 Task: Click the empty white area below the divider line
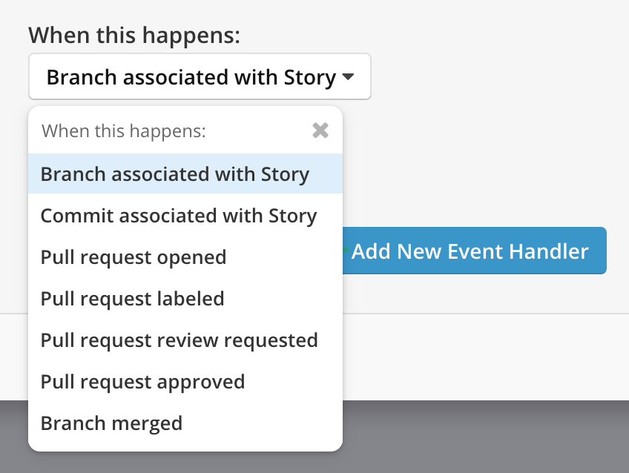click(482, 356)
